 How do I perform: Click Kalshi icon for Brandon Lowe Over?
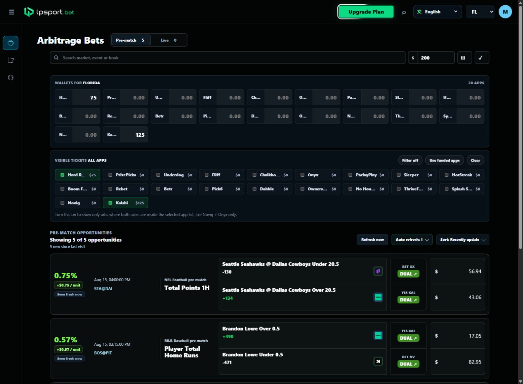(x=378, y=335)
